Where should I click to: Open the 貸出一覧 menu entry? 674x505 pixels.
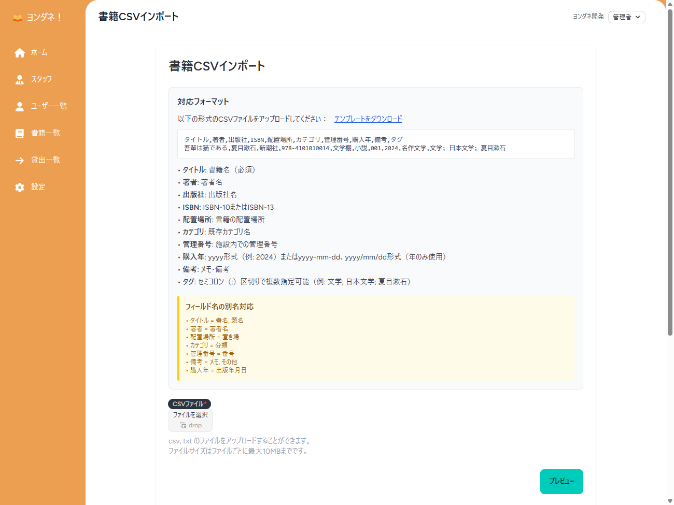(44, 160)
